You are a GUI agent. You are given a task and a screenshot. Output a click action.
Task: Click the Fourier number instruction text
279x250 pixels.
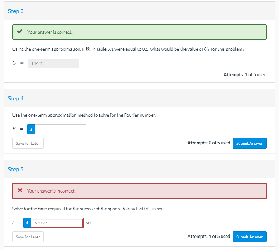pyautogui.click(x=84, y=115)
